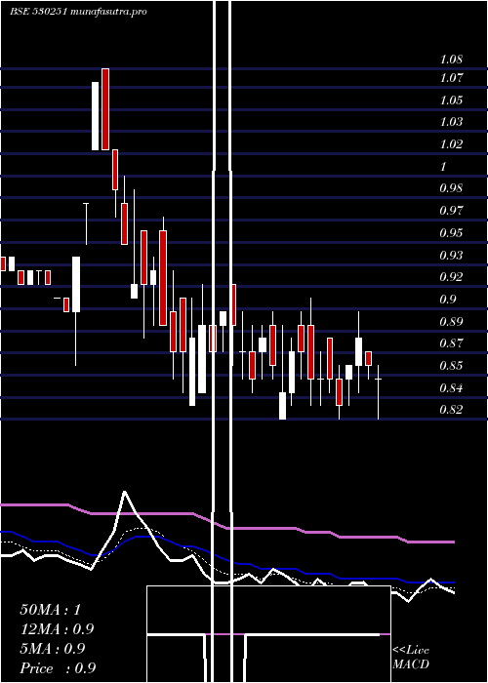Click the '5MA : 0.9' indicator readout

[x=53, y=649]
